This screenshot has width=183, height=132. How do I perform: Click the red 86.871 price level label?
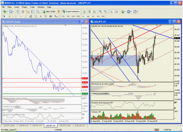click(x=85, y=79)
